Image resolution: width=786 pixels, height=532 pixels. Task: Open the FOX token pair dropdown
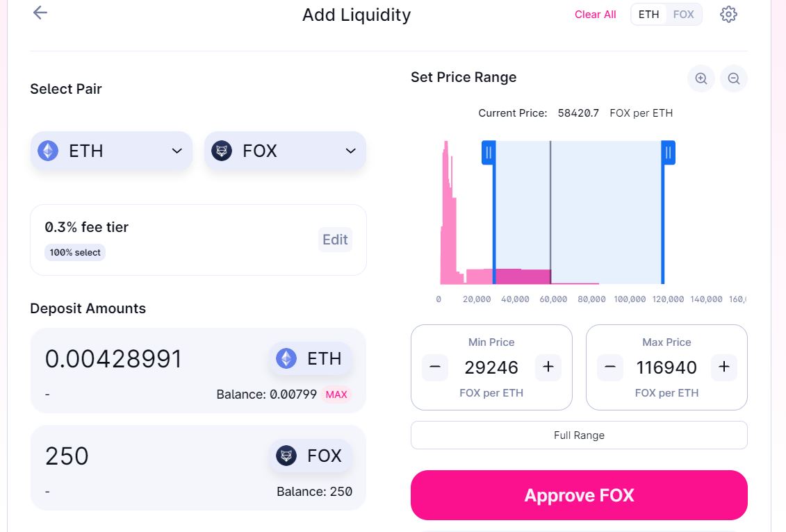pos(285,151)
